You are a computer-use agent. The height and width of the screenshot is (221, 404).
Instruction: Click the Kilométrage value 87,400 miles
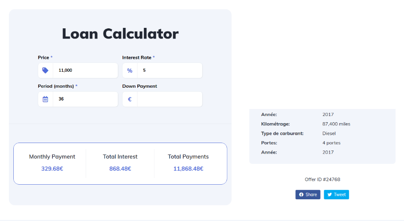click(336, 124)
